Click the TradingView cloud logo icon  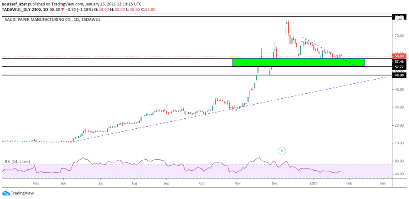click(x=5, y=193)
